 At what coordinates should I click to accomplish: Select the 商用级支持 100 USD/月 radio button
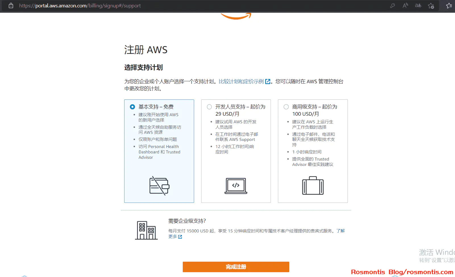click(286, 107)
